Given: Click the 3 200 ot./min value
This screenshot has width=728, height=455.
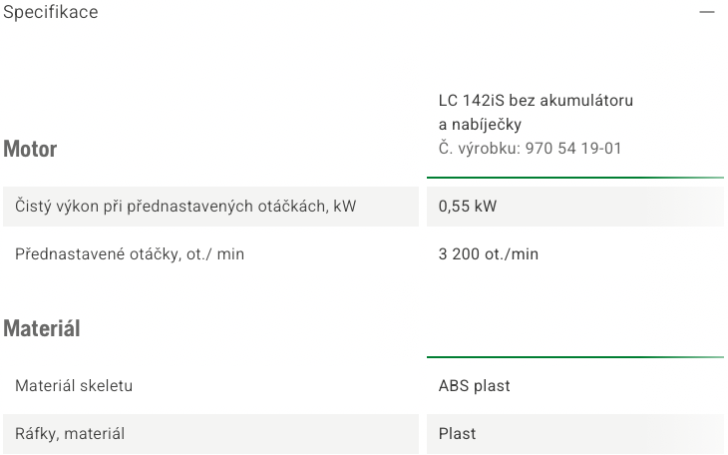Looking at the screenshot, I should point(489,254).
